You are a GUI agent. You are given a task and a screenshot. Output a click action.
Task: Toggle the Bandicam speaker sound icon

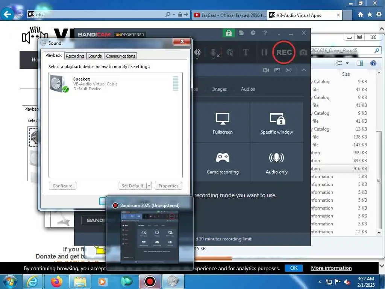pyautogui.click(x=197, y=52)
